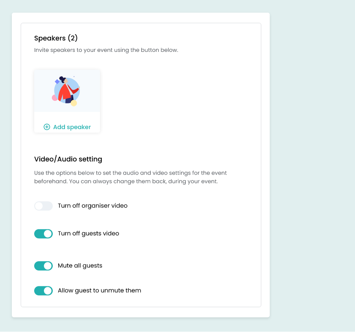The image size is (355, 332).
Task: Click the Speakers (2) heading
Action: coord(56,38)
